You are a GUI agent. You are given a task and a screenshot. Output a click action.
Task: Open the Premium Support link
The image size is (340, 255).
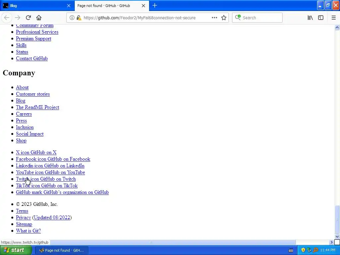click(x=34, y=39)
